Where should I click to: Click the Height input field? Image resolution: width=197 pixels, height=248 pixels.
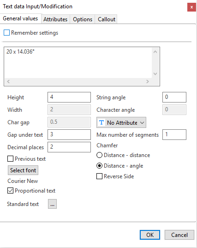pyautogui.click(x=69, y=97)
